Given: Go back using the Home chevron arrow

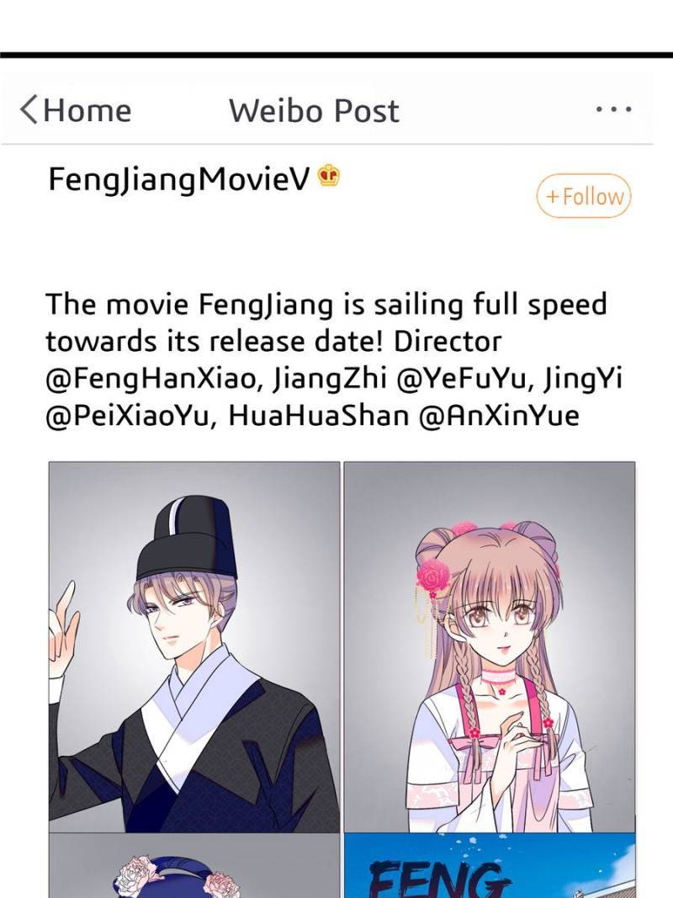Looking at the screenshot, I should 29,109.
